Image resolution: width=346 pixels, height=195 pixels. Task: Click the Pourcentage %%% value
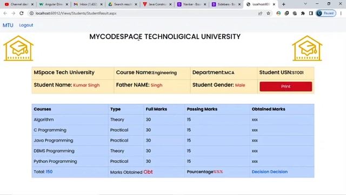point(218,172)
